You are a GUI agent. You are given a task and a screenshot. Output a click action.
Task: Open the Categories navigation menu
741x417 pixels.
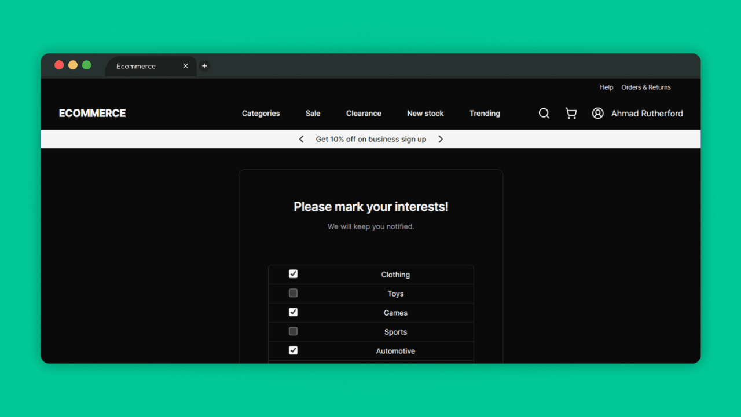(261, 113)
